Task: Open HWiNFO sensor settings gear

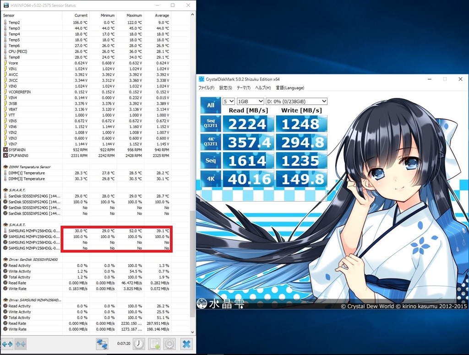Action: coord(169,344)
